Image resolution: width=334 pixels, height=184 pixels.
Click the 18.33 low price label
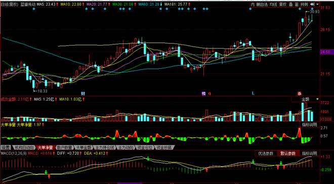click(x=43, y=91)
